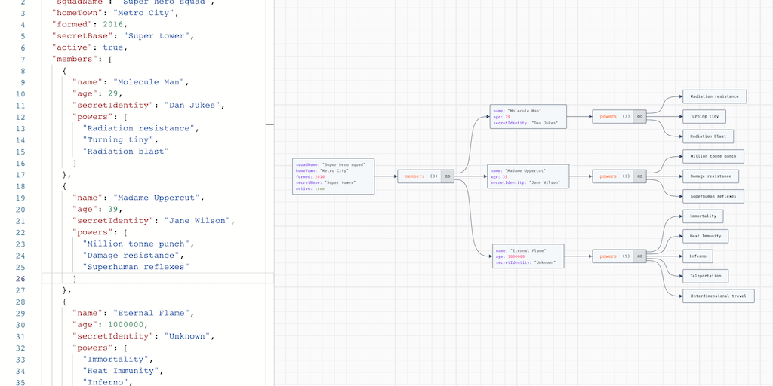This screenshot has width=773, height=386.
Task: Select the Madame Uppercut node in graph
Action: coord(528,176)
